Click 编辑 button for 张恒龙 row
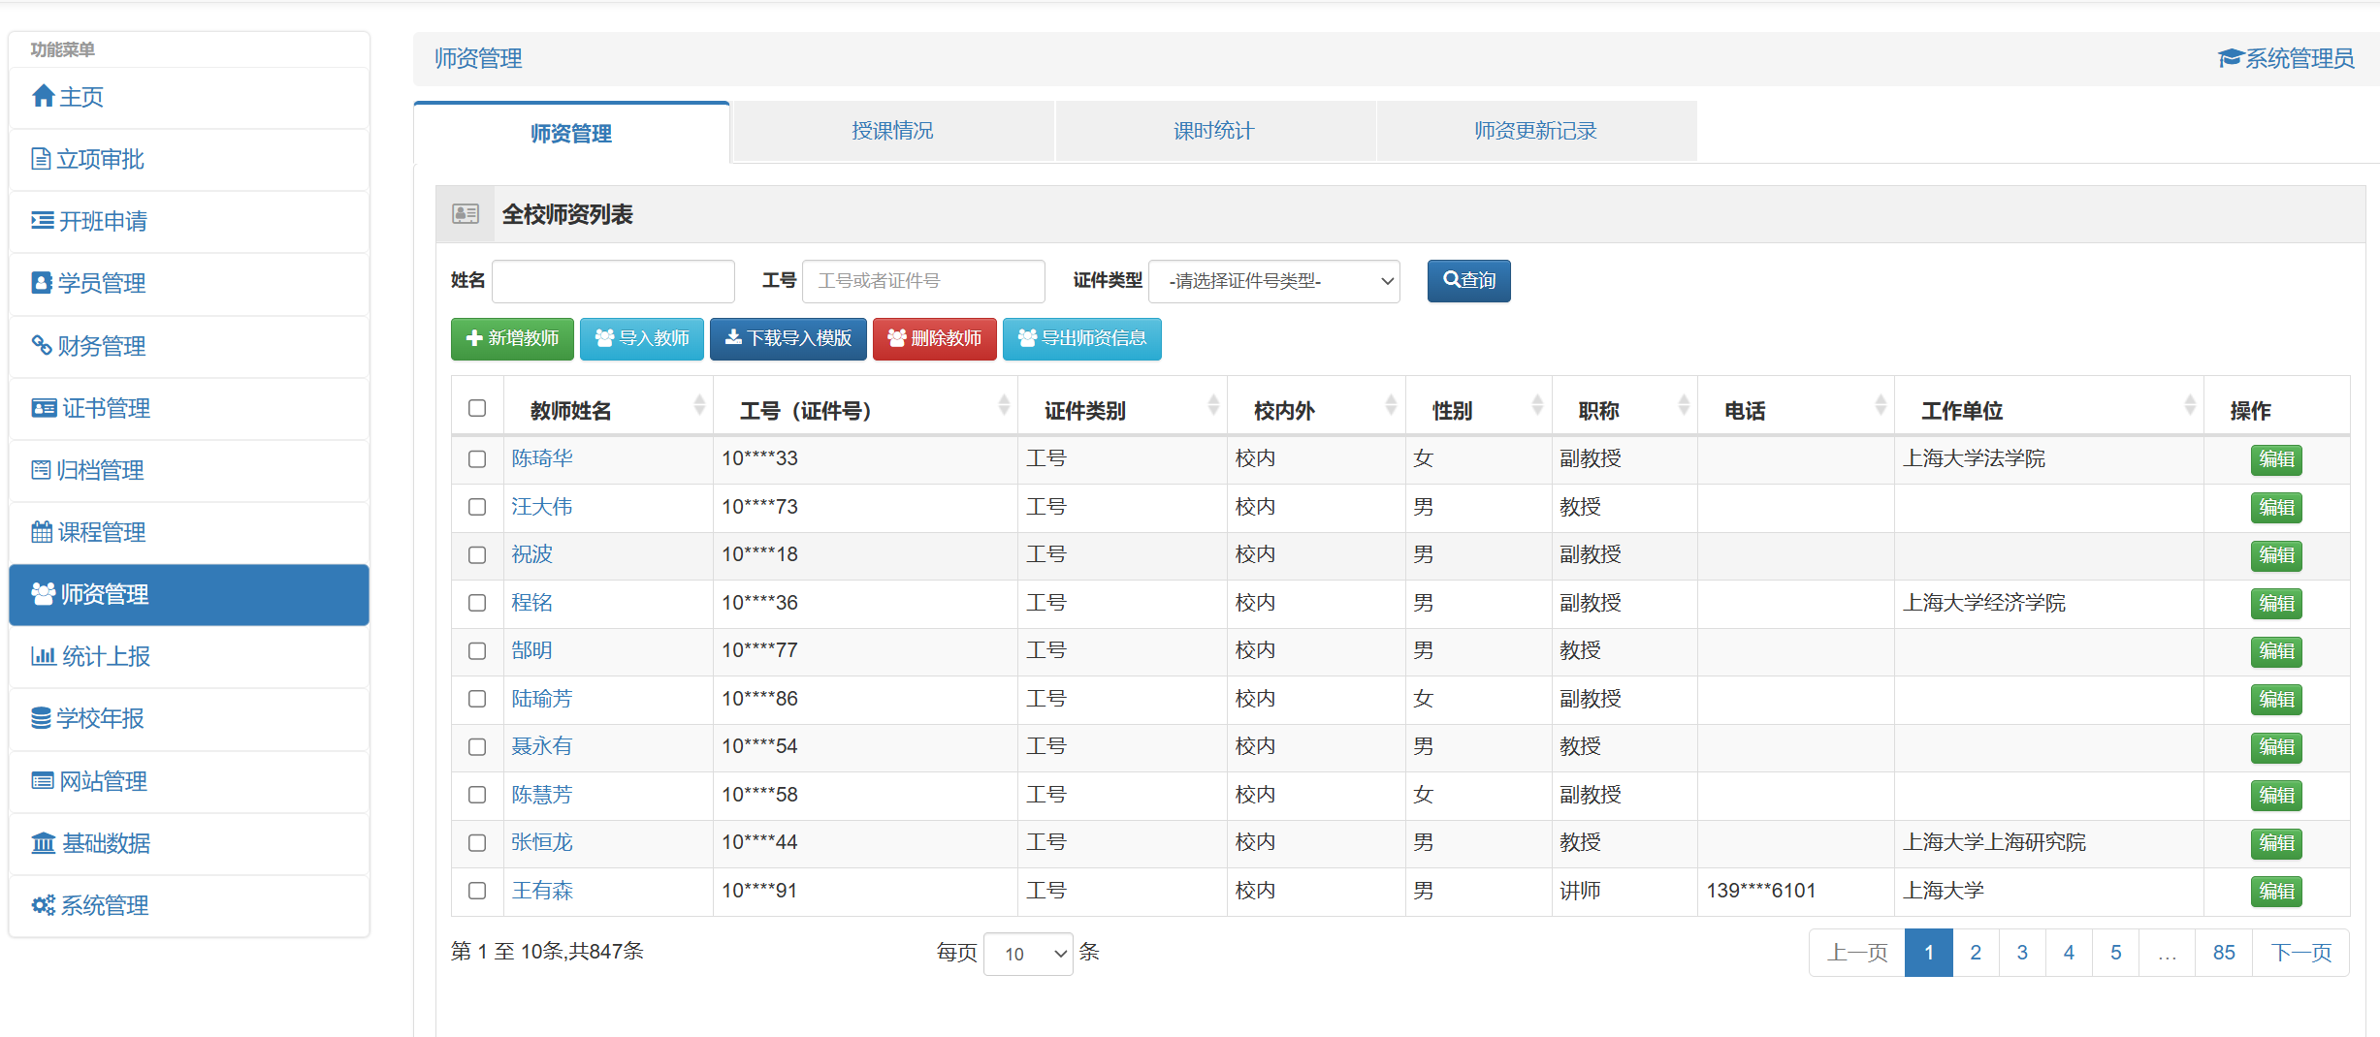 click(2276, 842)
